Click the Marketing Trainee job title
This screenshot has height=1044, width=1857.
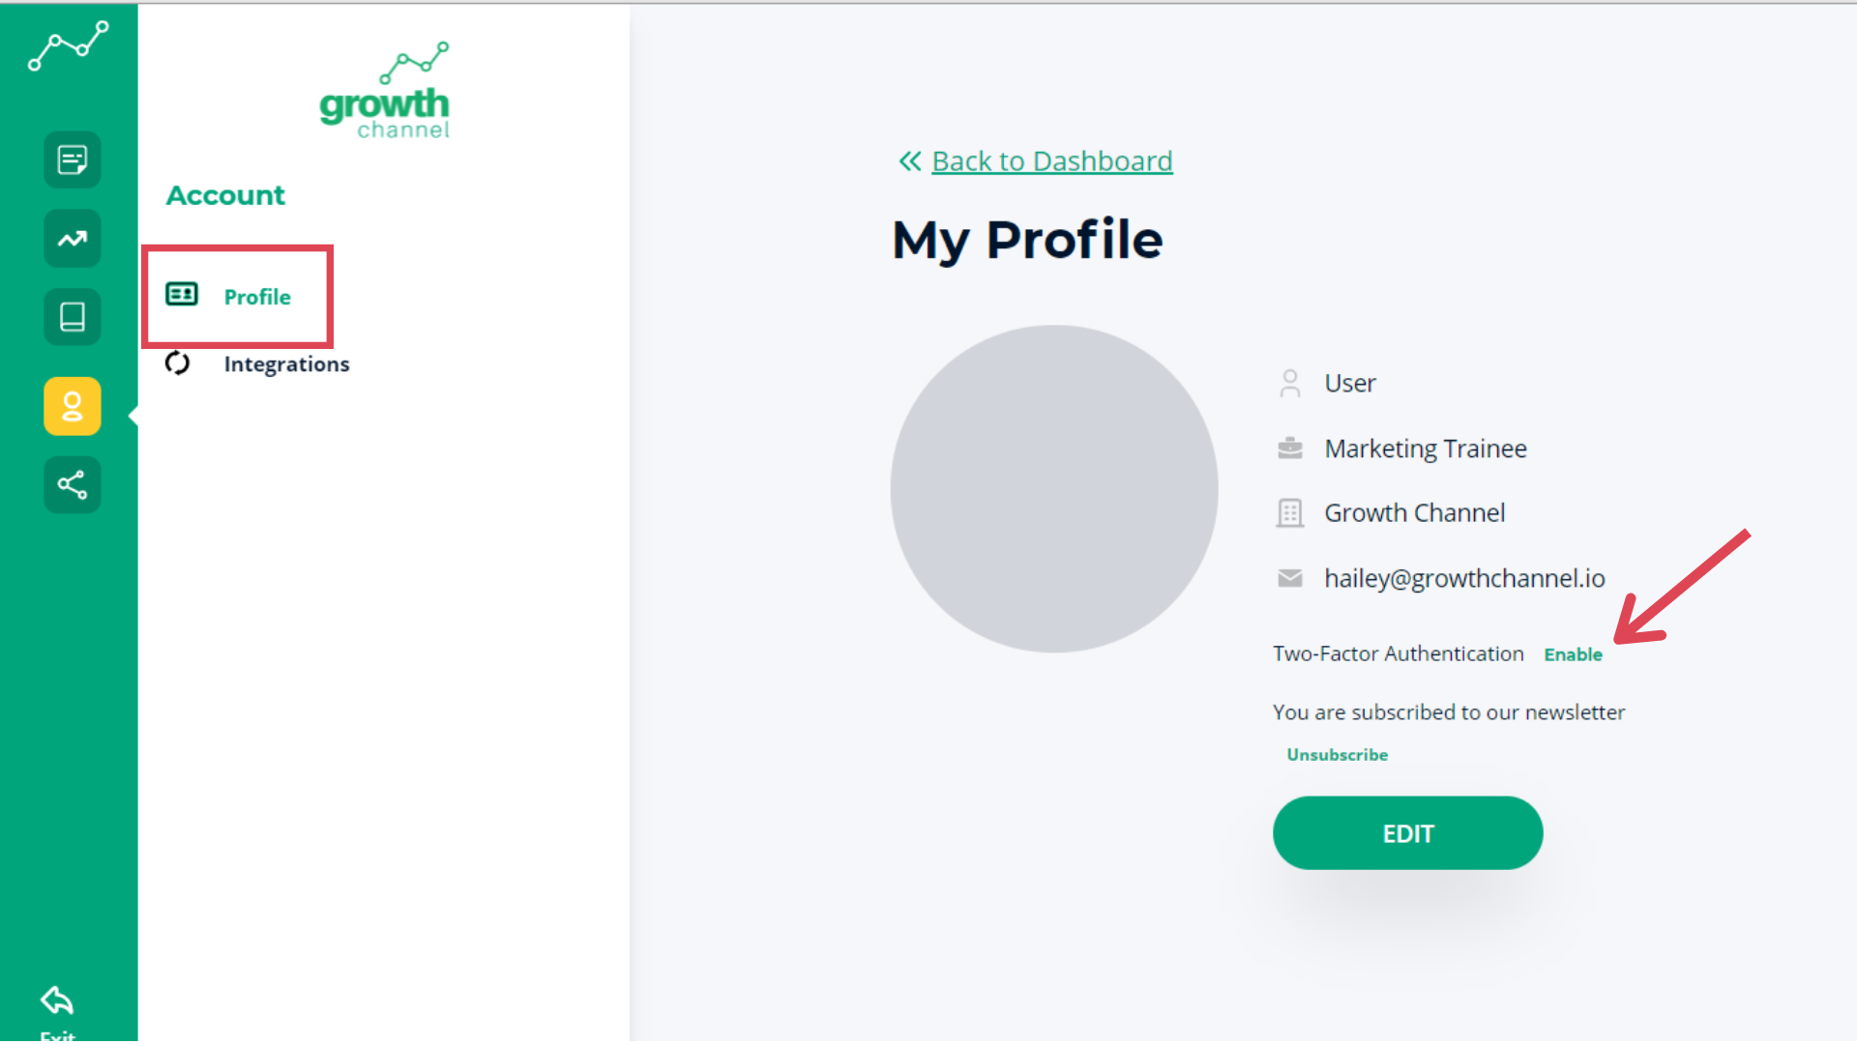tap(1425, 449)
